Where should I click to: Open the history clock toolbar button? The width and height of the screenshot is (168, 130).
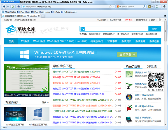158,6
